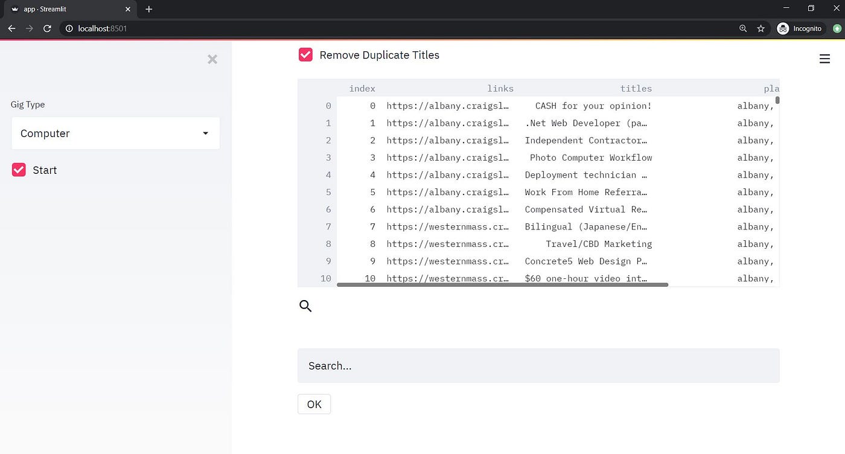Select the .Net Web Developer title cell

coord(586,123)
